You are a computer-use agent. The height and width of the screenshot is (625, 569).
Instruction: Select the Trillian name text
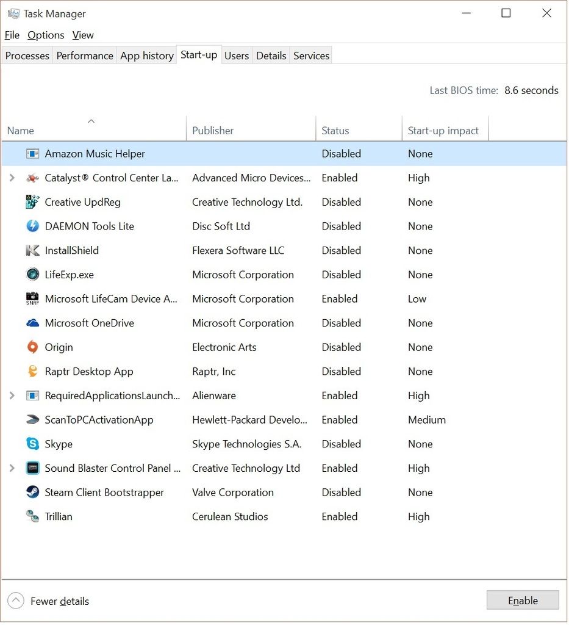[x=59, y=516]
